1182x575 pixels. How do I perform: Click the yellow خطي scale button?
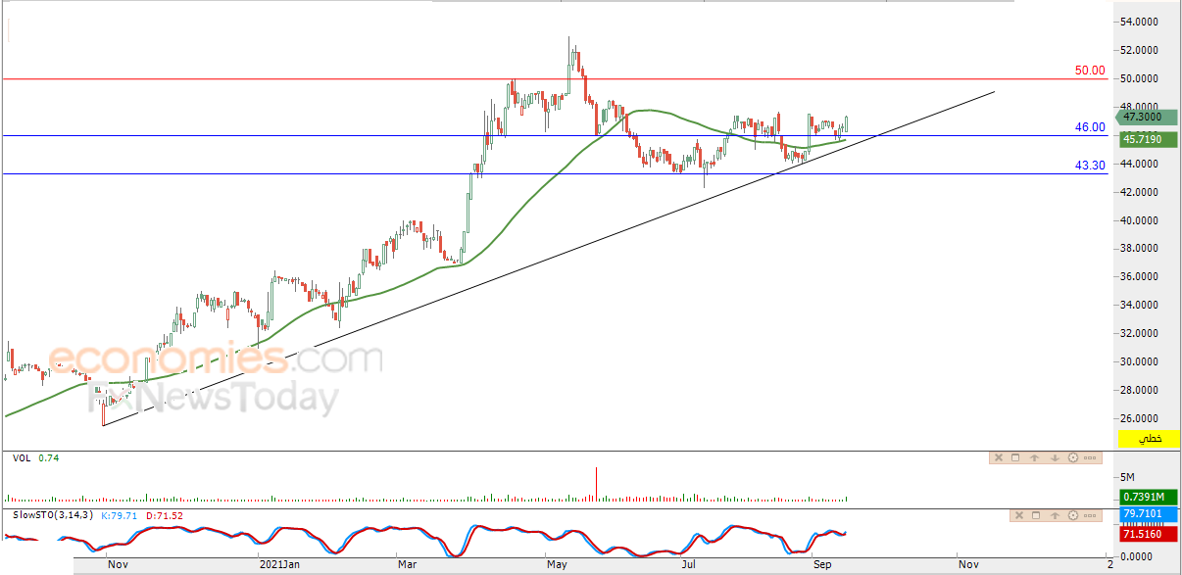(1149, 439)
